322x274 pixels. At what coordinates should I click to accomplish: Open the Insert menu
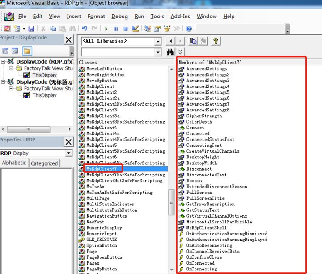(74, 16)
